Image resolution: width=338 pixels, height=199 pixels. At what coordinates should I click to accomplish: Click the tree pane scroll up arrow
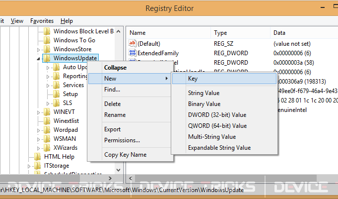tap(118, 31)
